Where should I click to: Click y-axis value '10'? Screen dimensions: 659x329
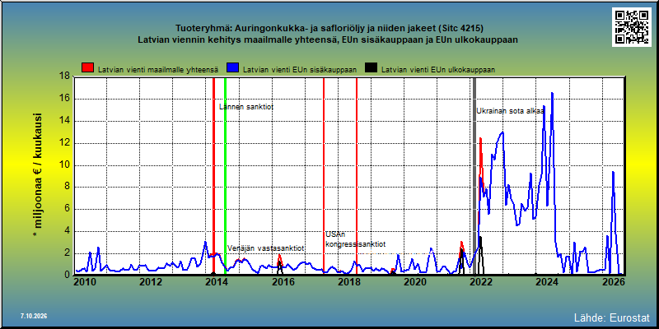pos(64,165)
